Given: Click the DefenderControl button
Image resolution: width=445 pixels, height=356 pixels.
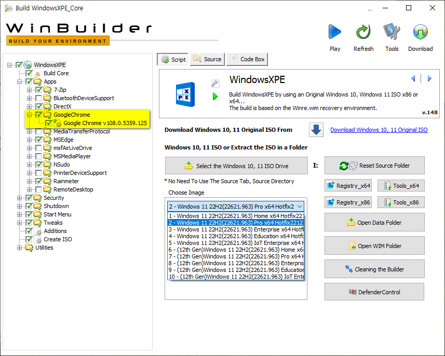Looking at the screenshot, I should click(x=374, y=292).
